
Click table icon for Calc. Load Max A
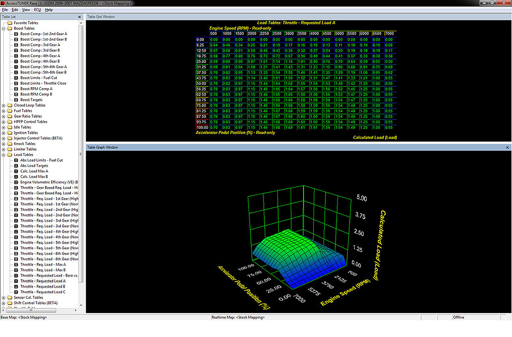pyautogui.click(x=16, y=171)
